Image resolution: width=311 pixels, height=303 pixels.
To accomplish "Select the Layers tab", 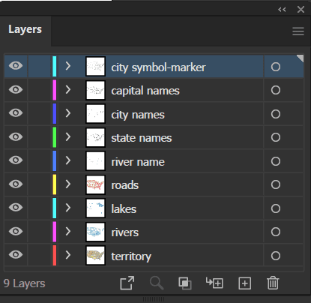I will (x=25, y=29).
